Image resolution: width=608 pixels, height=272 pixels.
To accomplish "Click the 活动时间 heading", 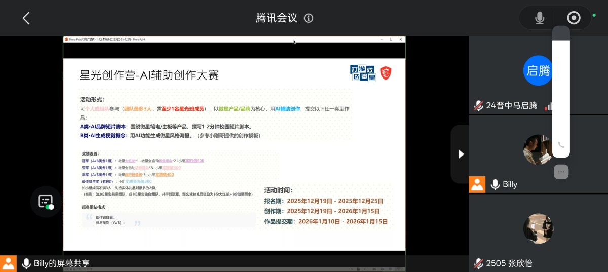I will [x=278, y=190].
